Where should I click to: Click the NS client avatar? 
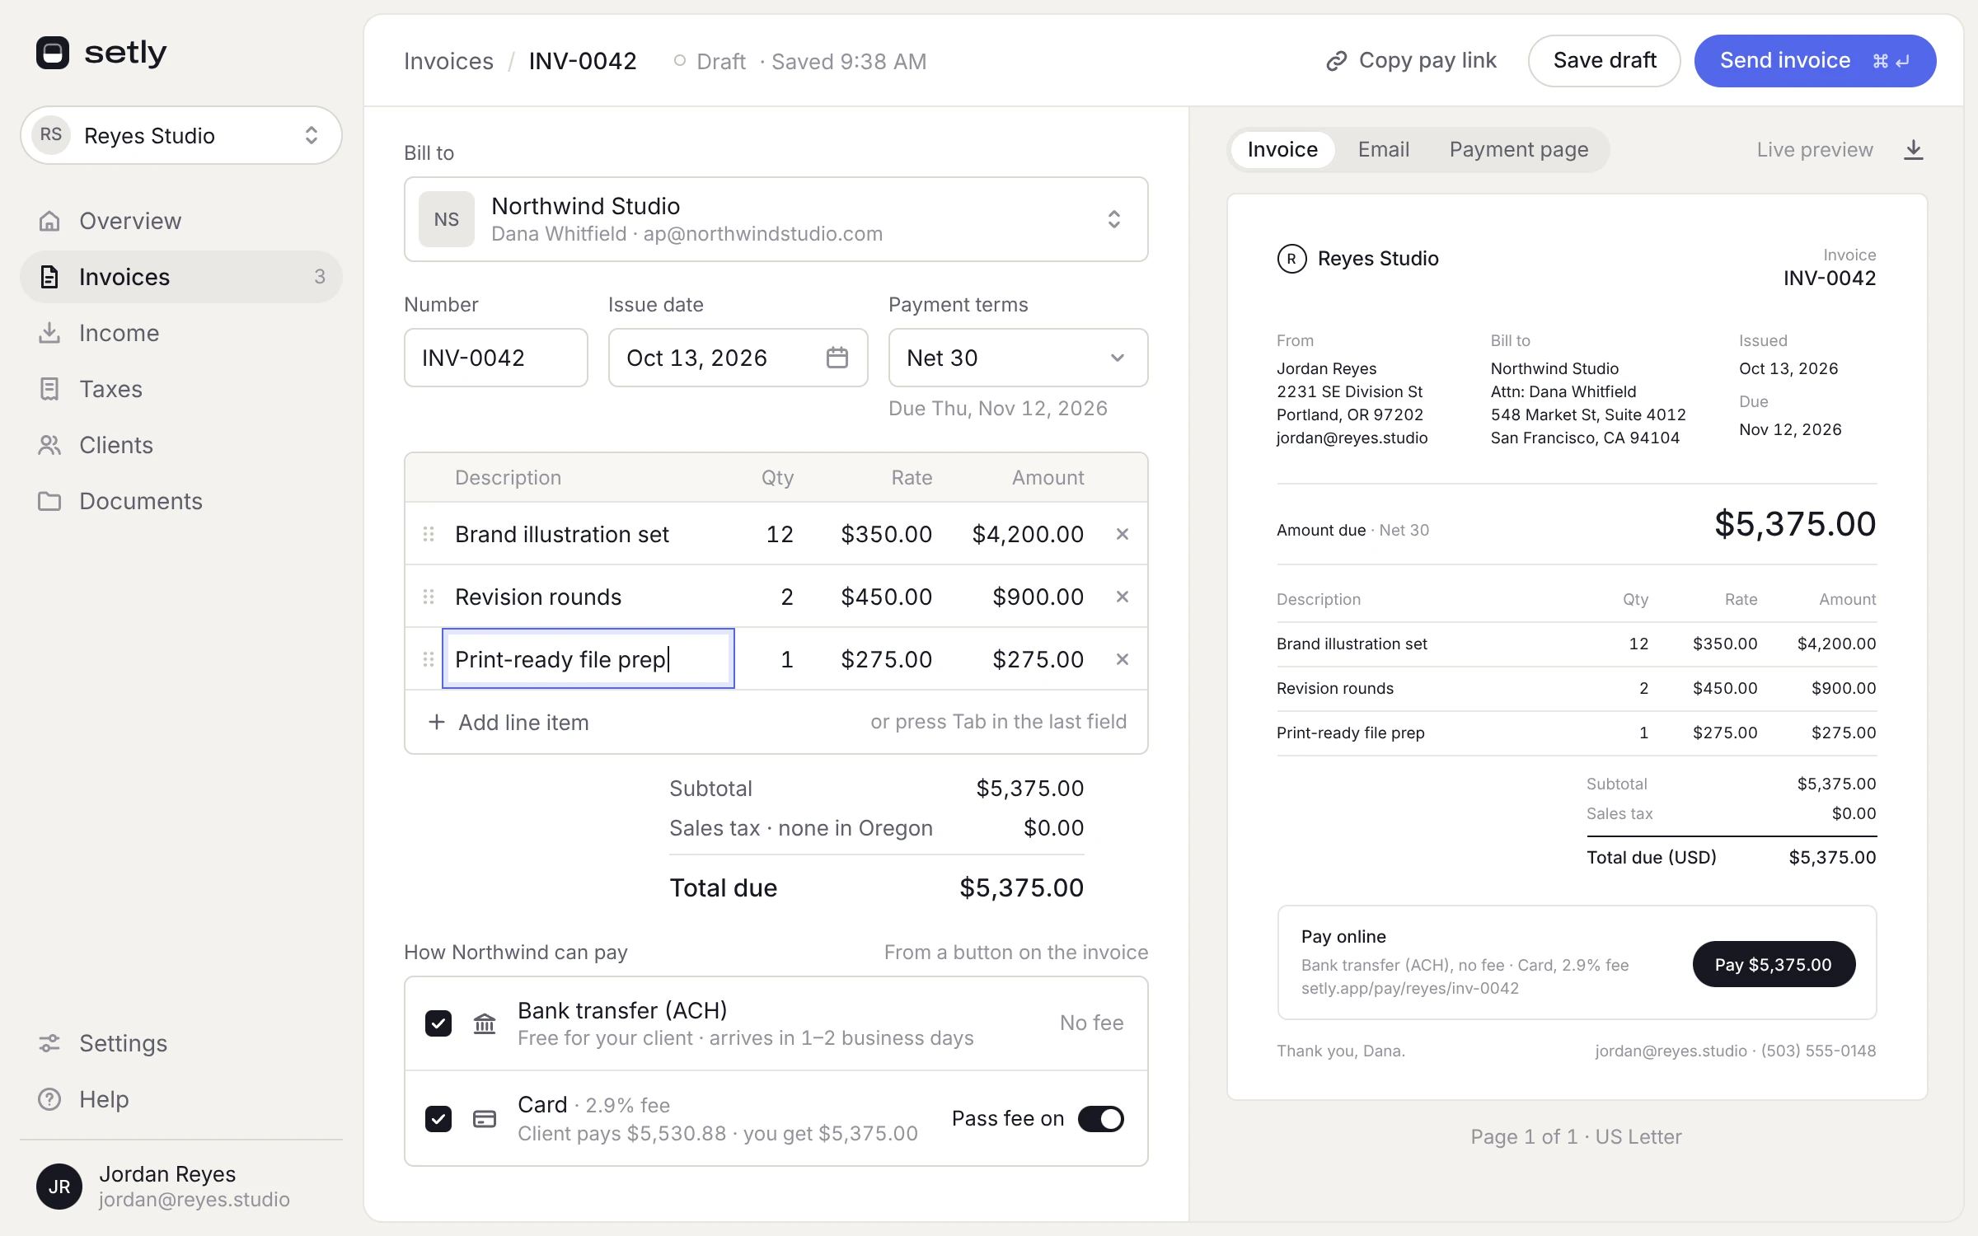coord(447,219)
